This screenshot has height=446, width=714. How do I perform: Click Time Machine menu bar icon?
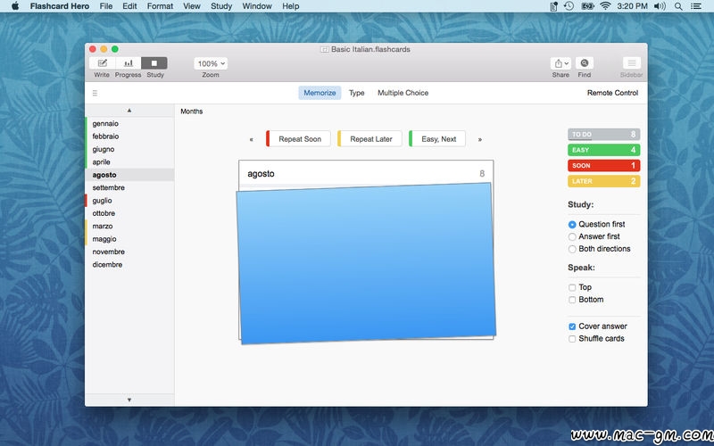(569, 6)
